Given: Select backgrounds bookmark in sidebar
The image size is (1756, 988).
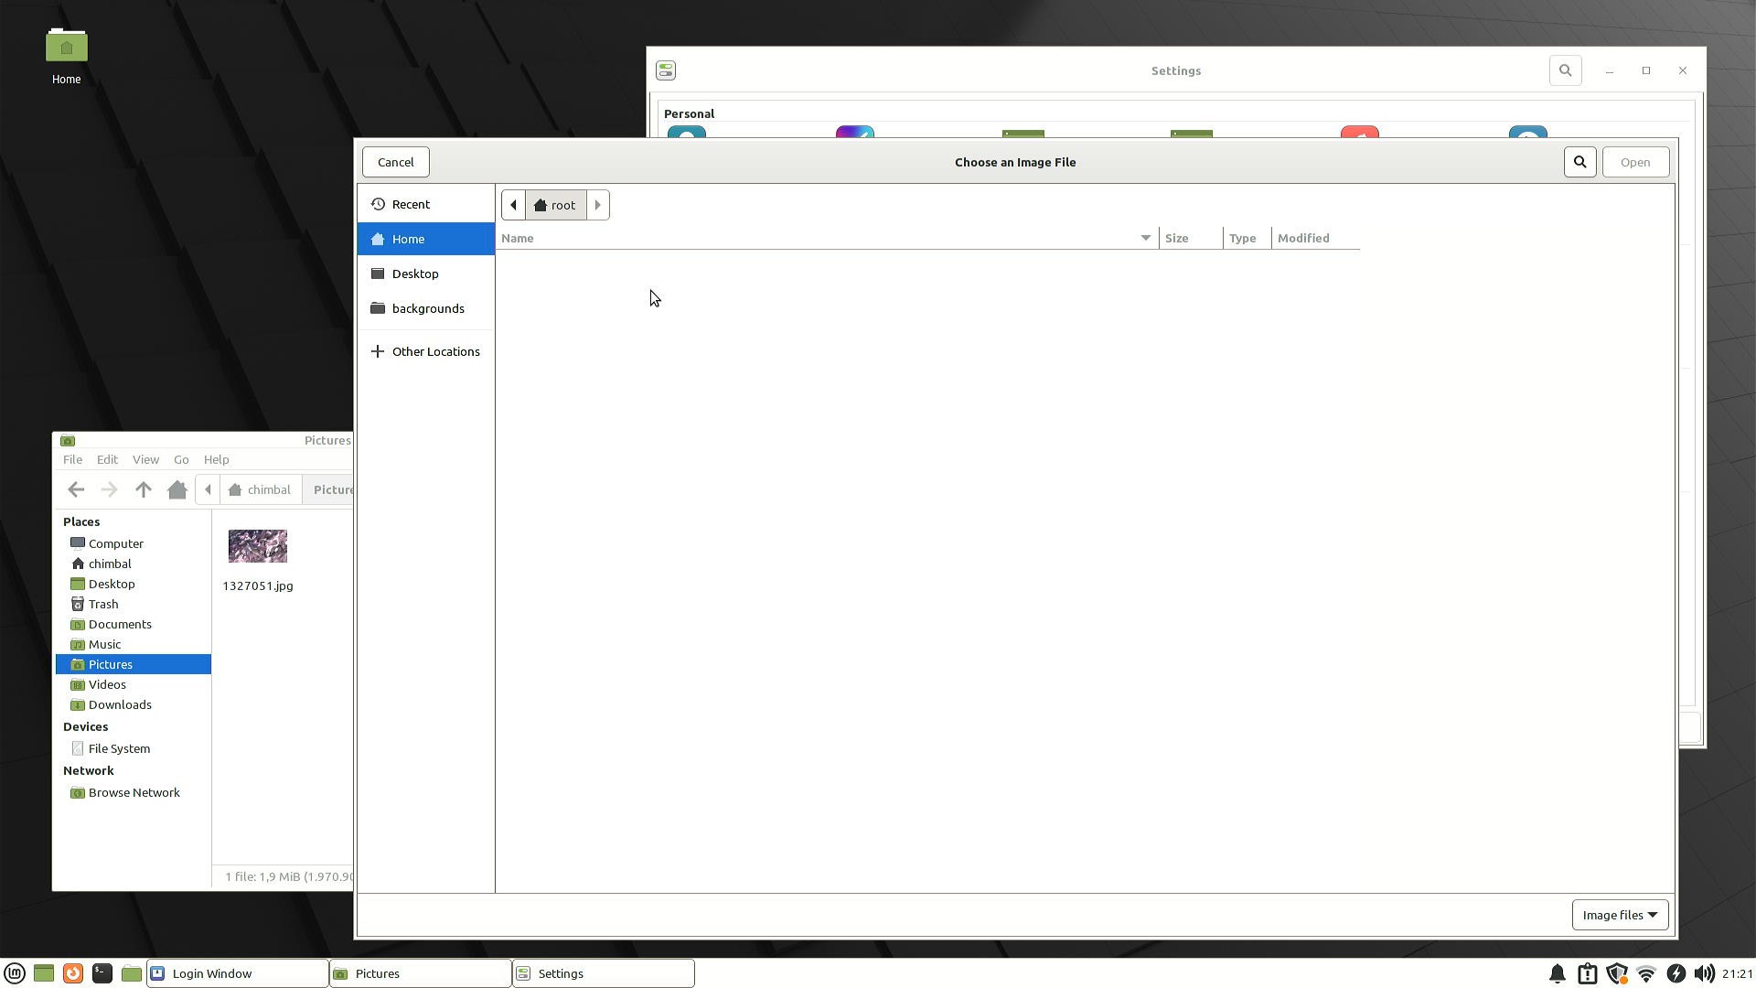Looking at the screenshot, I should click(428, 308).
